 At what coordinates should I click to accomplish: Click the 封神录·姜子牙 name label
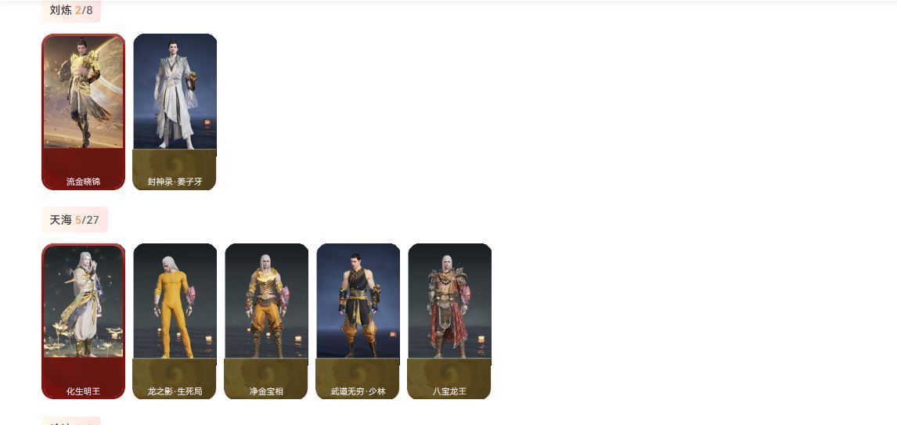175,182
